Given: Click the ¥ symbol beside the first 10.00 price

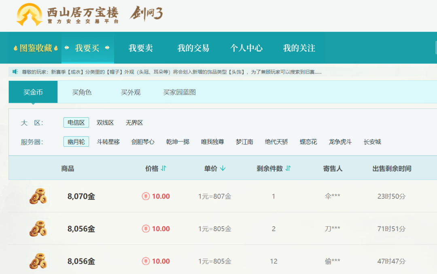Looking at the screenshot, I should 146,196.
